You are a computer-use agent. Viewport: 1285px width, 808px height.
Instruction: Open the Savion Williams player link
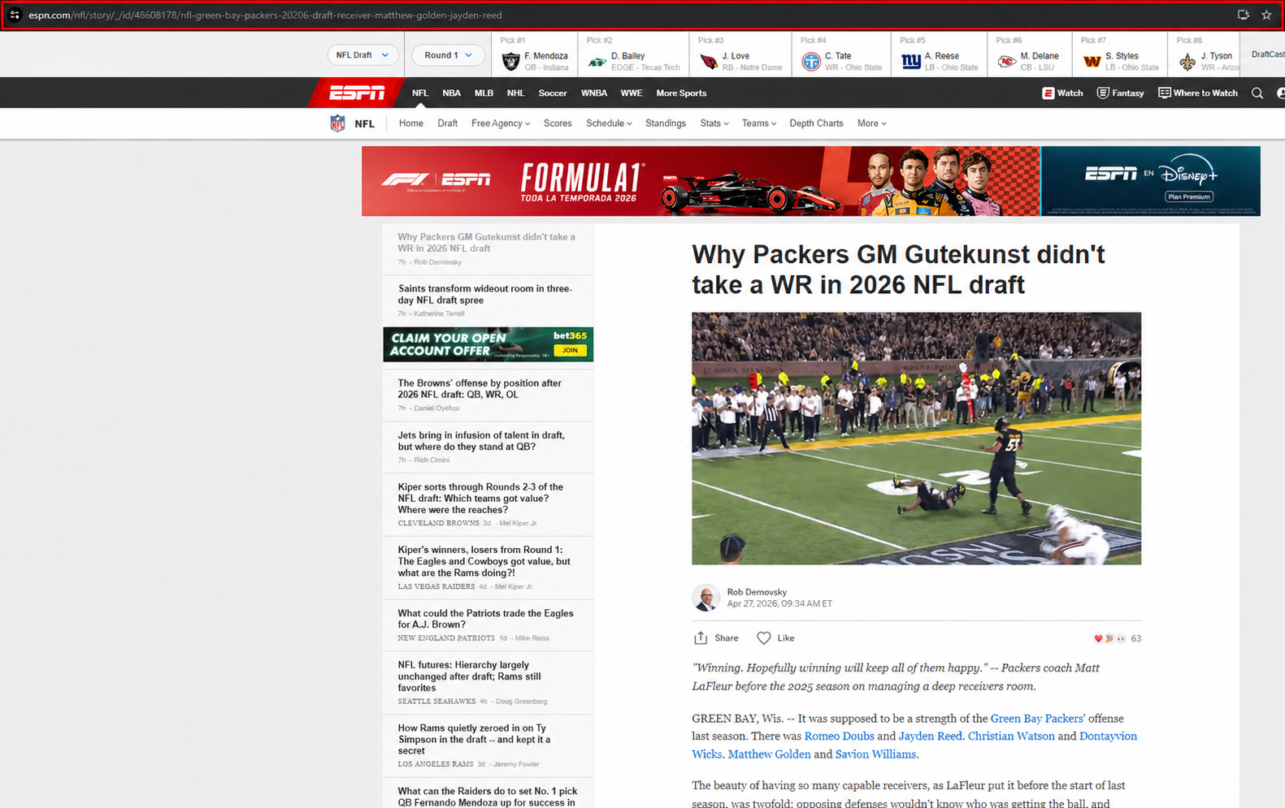pos(875,754)
